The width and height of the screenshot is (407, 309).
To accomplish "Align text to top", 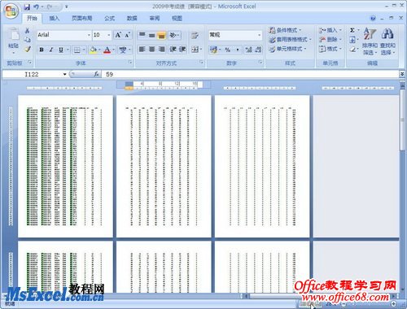I will (142, 35).
